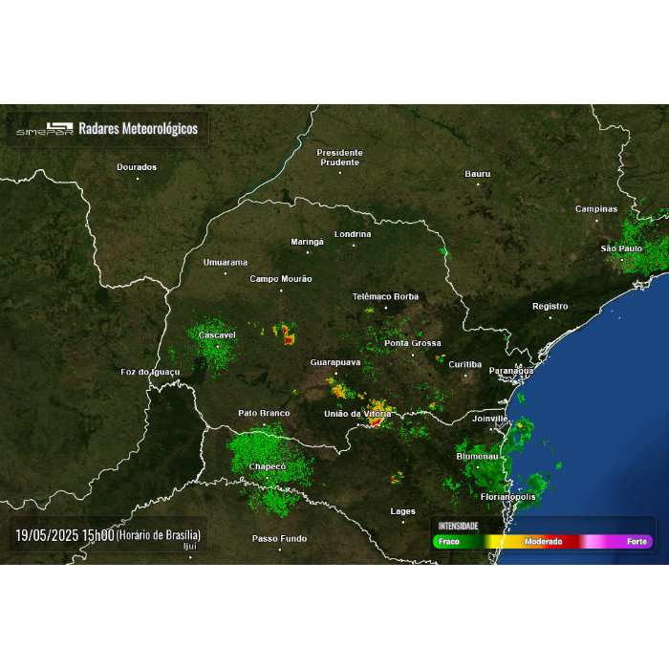The image size is (669, 669).
Task: Click the Campinas city label
Action: tap(596, 209)
